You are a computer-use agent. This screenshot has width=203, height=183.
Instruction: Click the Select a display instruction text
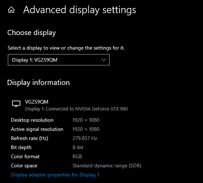click(66, 48)
